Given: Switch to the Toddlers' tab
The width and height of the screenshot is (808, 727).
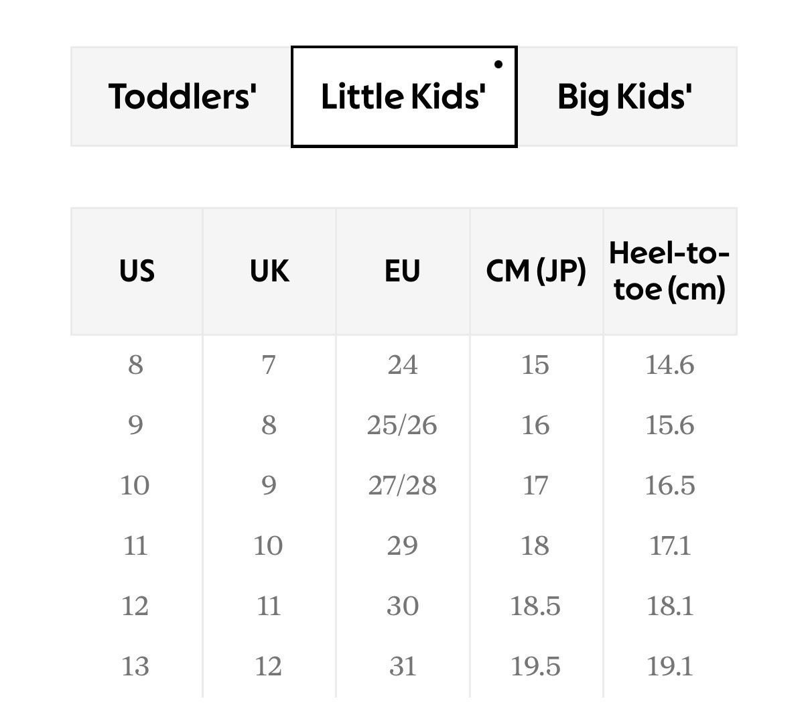Looking at the screenshot, I should coord(182,96).
